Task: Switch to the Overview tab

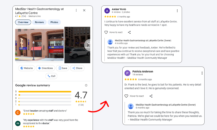Action: click(x=23, y=22)
